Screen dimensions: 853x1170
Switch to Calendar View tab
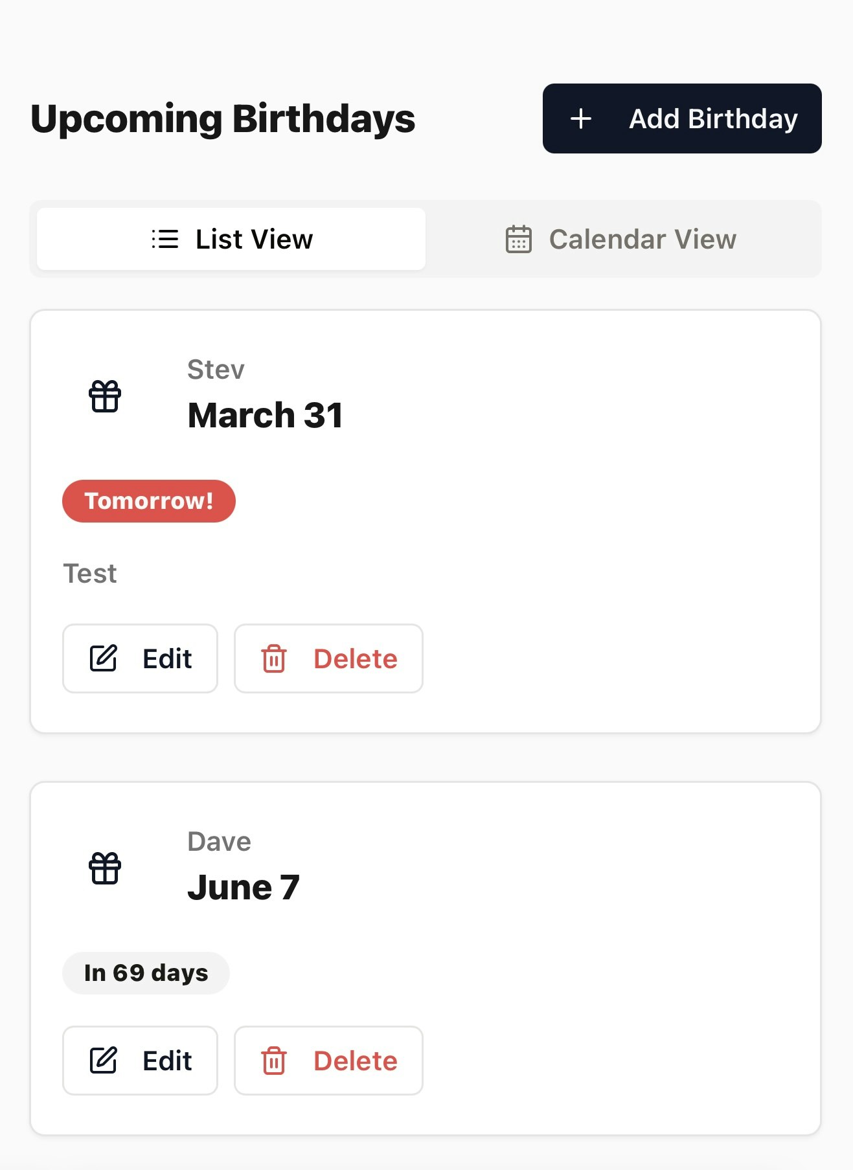coord(620,239)
